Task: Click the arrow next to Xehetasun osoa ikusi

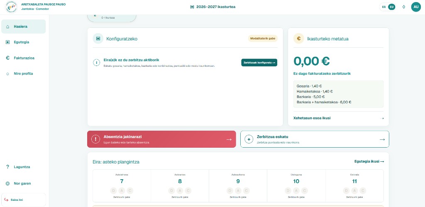Action: click(x=382, y=118)
